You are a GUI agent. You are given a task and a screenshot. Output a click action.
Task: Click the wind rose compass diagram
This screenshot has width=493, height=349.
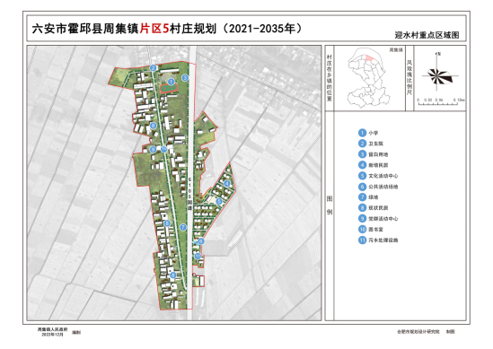point(439,76)
